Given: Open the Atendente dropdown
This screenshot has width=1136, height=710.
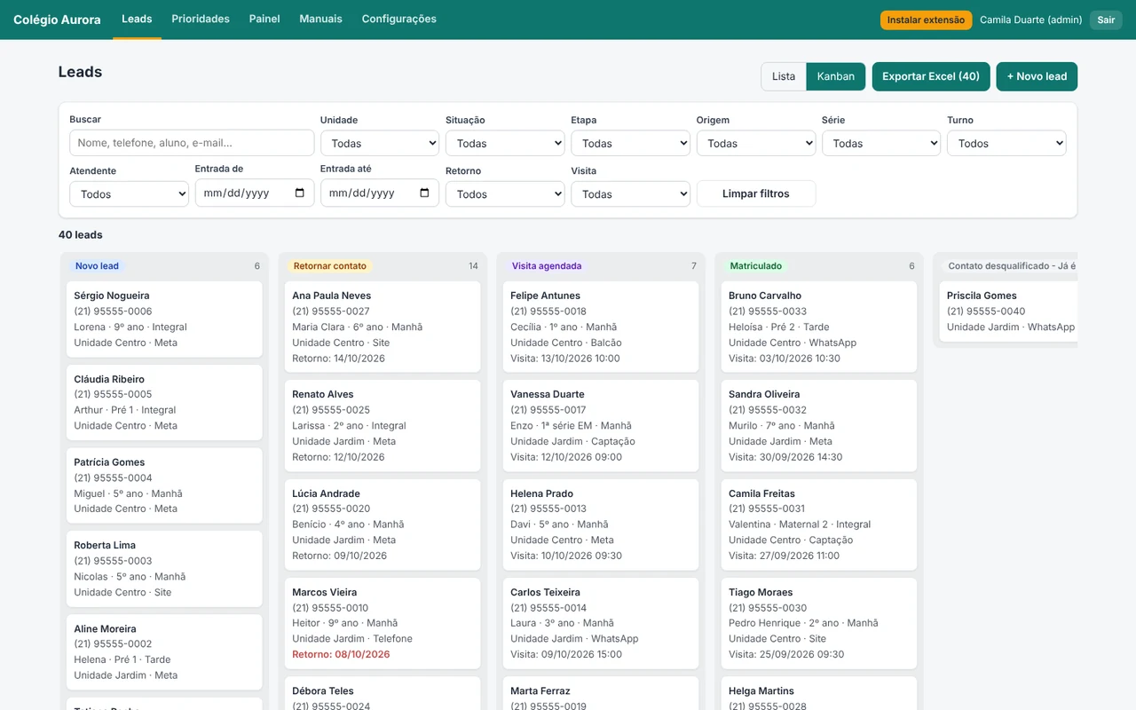Looking at the screenshot, I should [x=129, y=193].
